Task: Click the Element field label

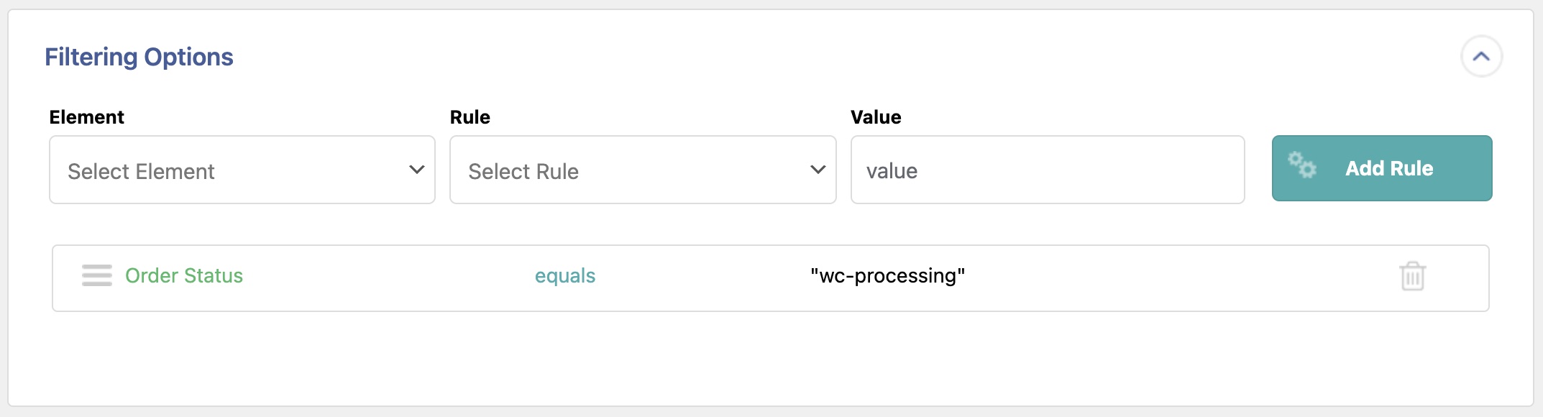Action: pyautogui.click(x=86, y=117)
